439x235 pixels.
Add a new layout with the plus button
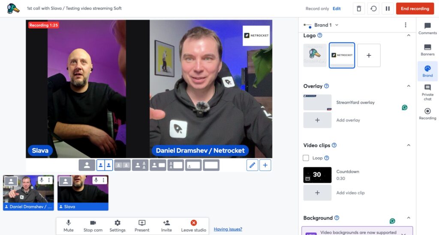265,165
